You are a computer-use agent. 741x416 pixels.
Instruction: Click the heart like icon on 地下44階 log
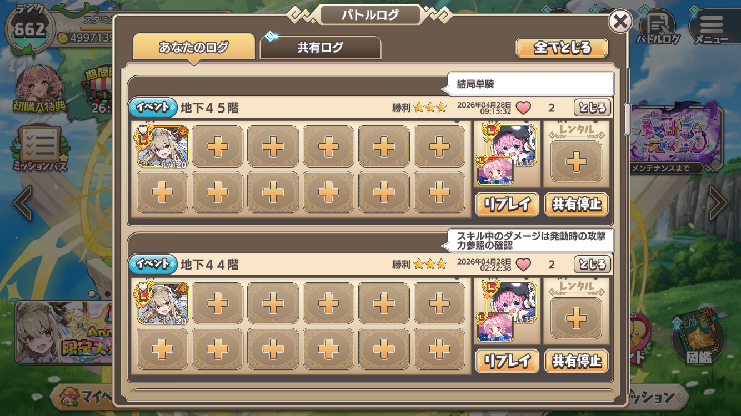[523, 265]
